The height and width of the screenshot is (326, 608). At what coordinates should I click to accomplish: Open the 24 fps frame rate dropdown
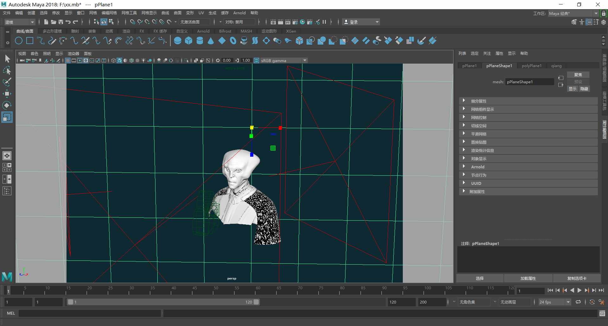point(555,302)
